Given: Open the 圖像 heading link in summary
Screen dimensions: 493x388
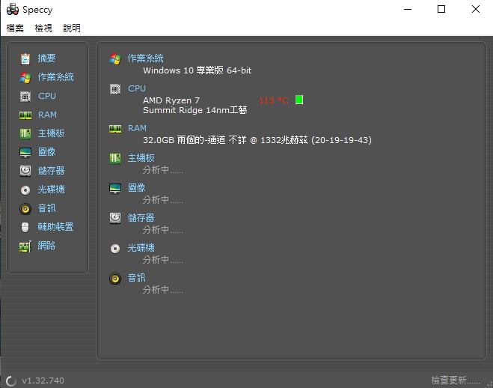Looking at the screenshot, I should pos(137,187).
